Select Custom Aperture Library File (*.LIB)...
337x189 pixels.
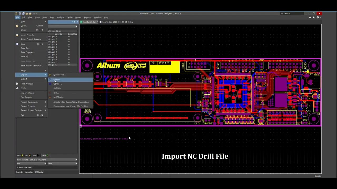point(71,106)
